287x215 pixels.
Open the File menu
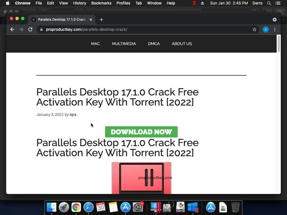(39, 3)
